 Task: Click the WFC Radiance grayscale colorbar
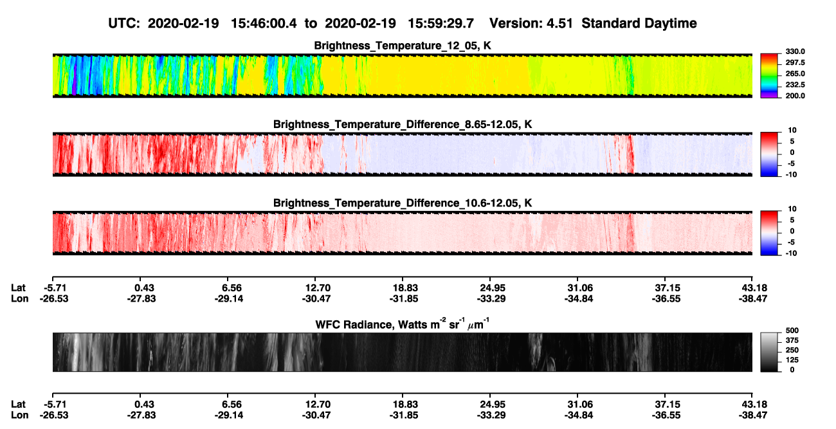pos(770,352)
